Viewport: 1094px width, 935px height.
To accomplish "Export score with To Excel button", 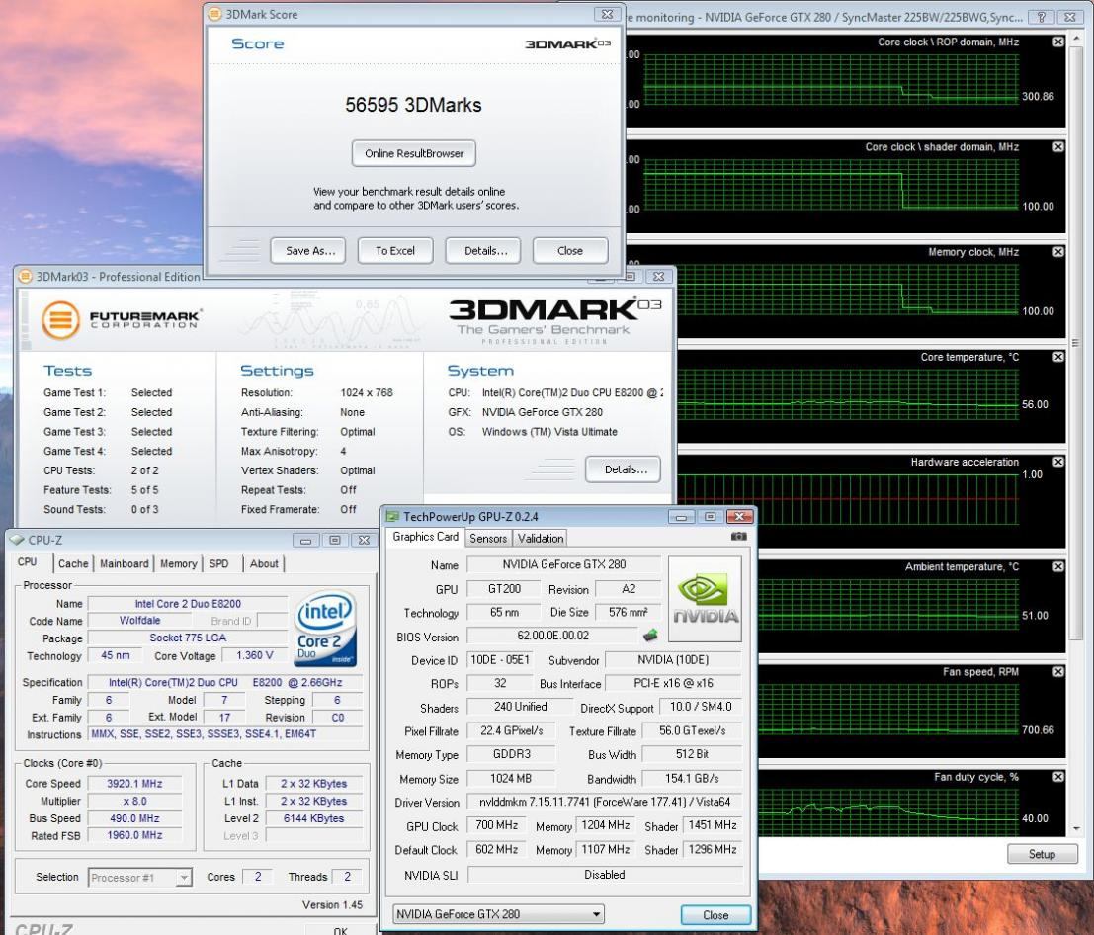I will [x=395, y=250].
